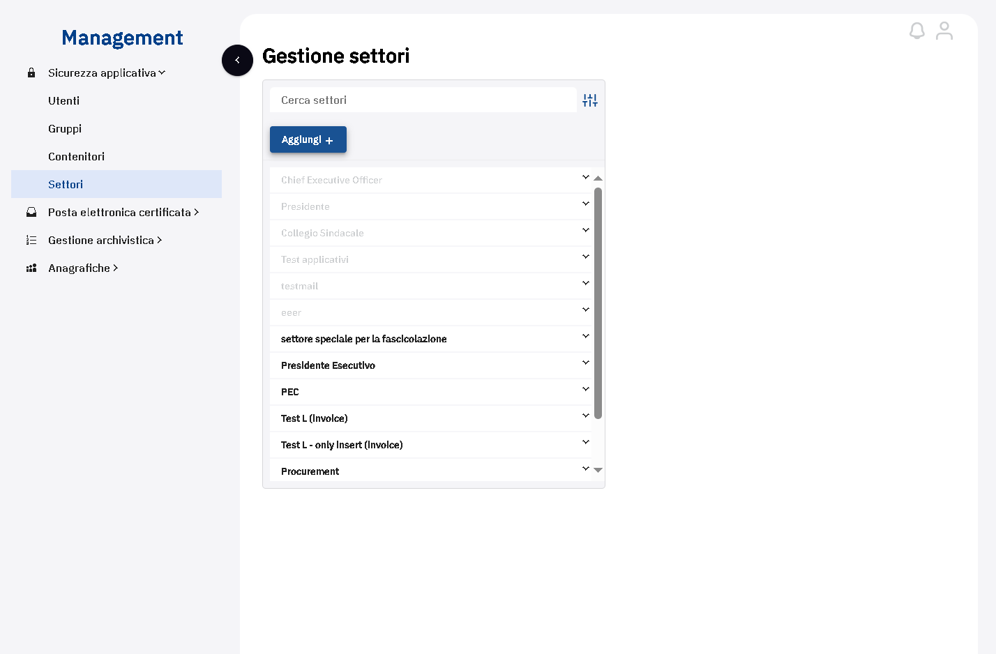The width and height of the screenshot is (996, 654).
Task: Expand the eeer row chevron
Action: click(586, 310)
